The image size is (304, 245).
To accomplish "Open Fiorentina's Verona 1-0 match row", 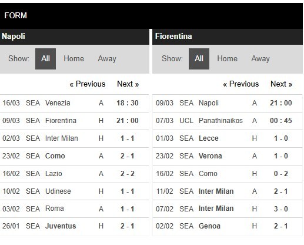I will [x=228, y=156].
